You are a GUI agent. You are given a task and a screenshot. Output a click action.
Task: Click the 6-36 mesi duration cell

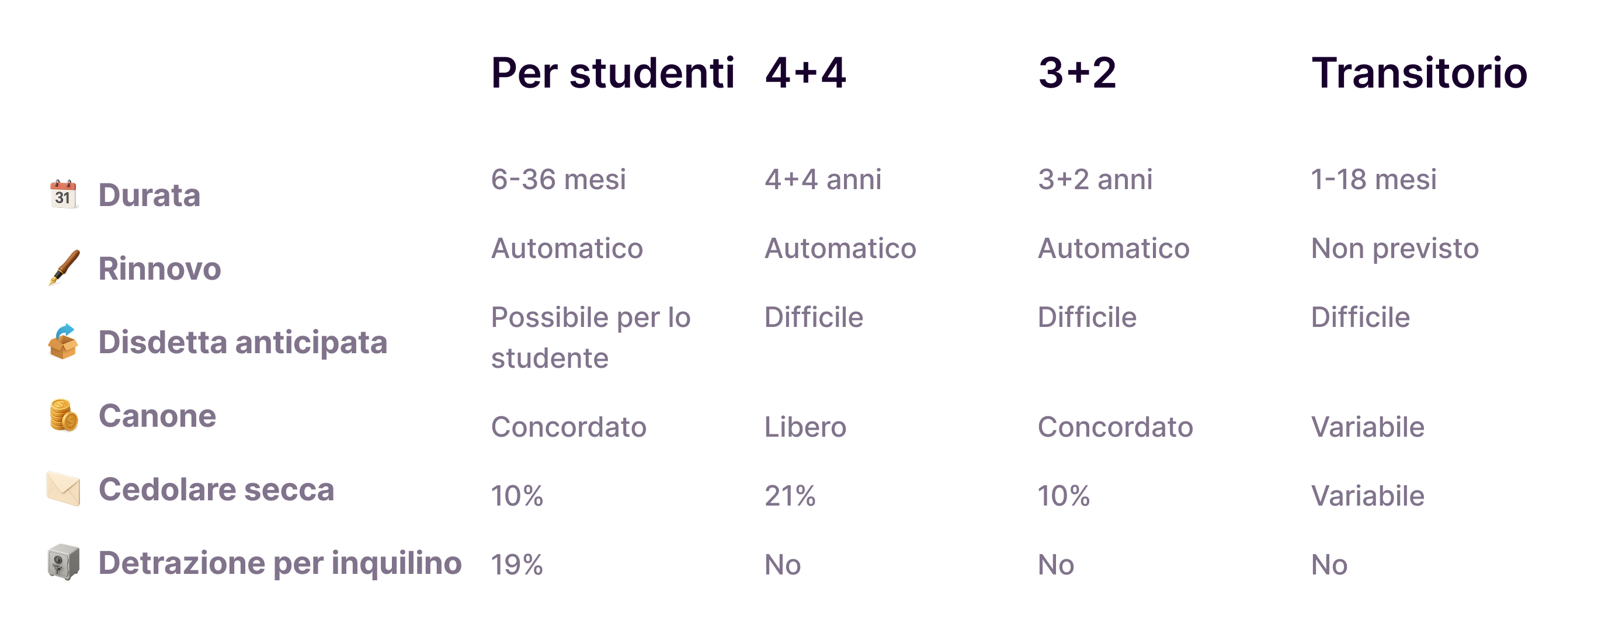pyautogui.click(x=558, y=180)
